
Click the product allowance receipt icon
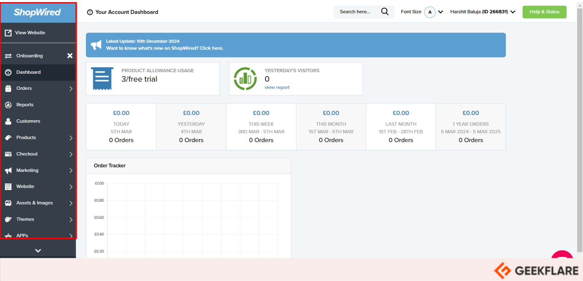(102, 79)
